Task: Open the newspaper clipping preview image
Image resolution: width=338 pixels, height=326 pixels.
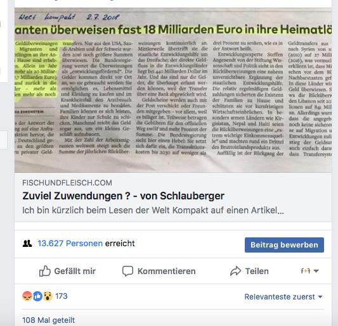Action: [173, 90]
